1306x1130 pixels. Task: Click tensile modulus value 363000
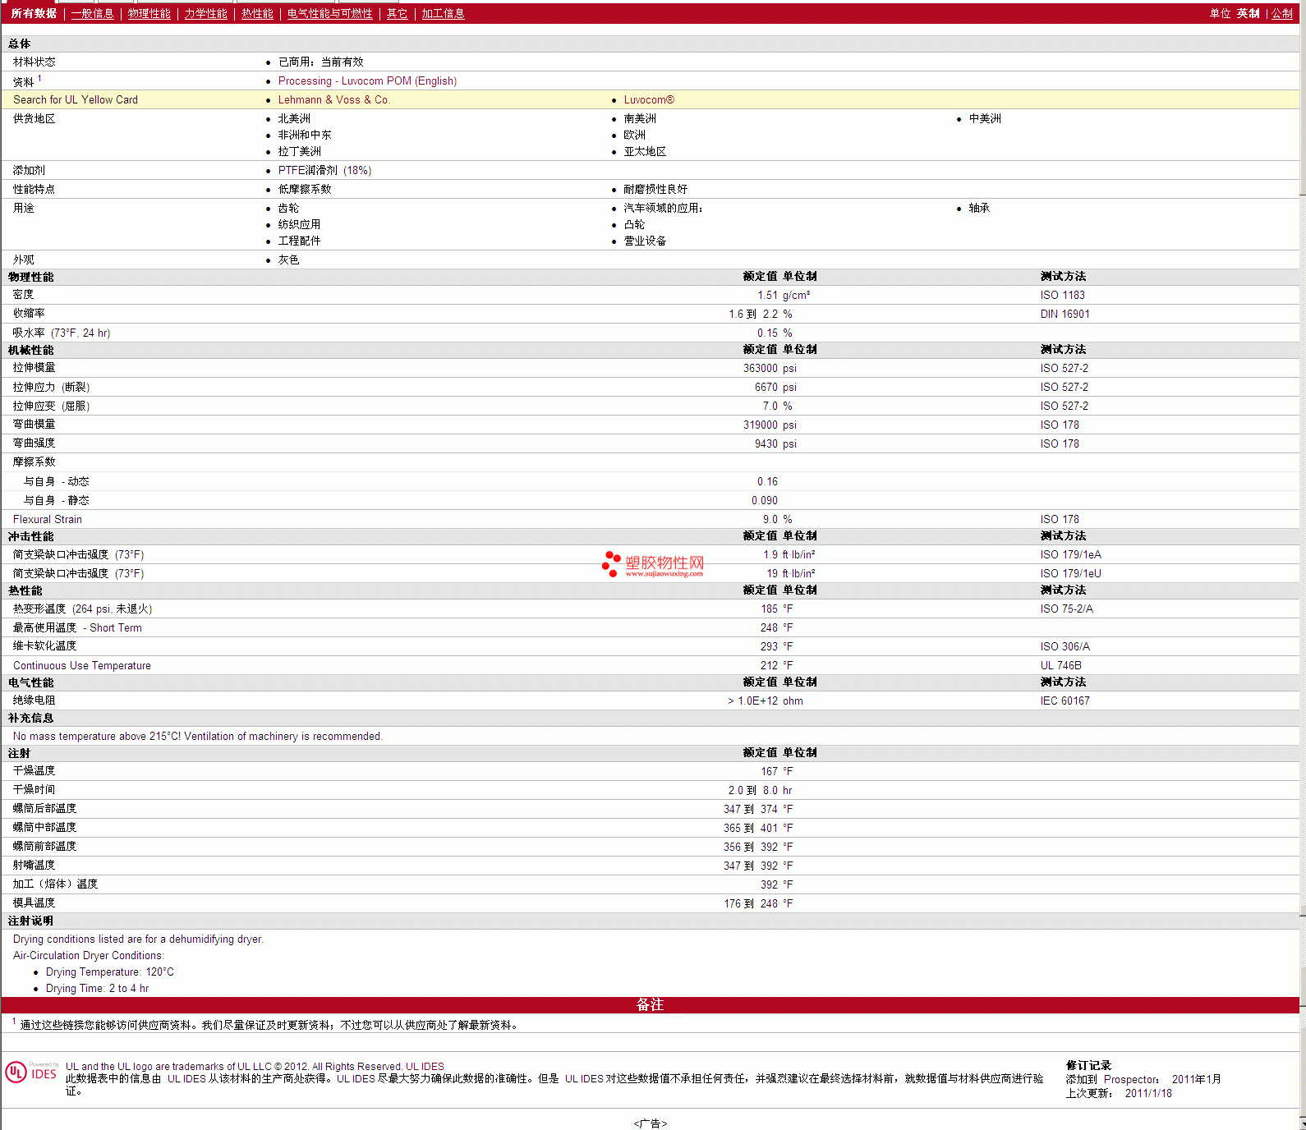pos(761,368)
